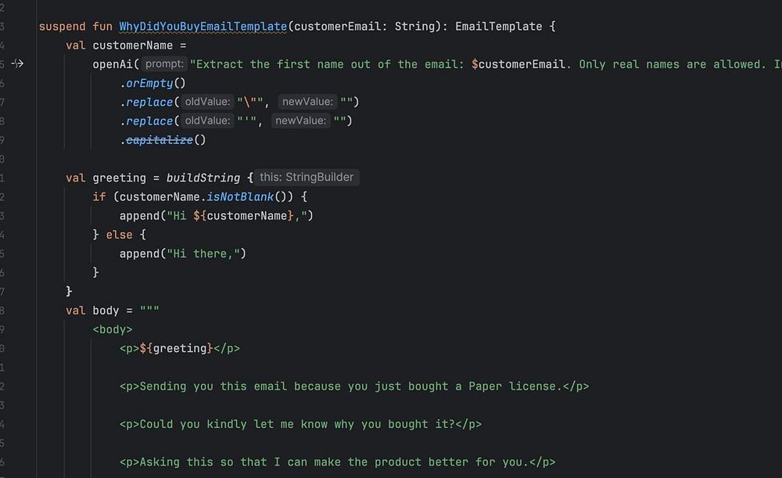
Task: Click the EmailTemplate return type
Action: pyautogui.click(x=498, y=27)
